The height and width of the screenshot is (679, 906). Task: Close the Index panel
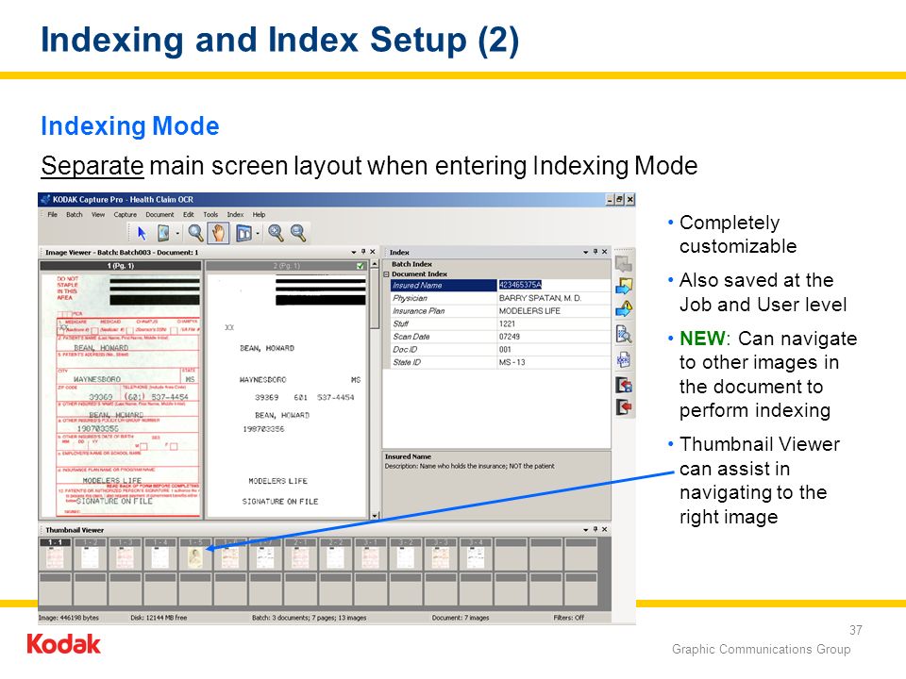(x=605, y=252)
